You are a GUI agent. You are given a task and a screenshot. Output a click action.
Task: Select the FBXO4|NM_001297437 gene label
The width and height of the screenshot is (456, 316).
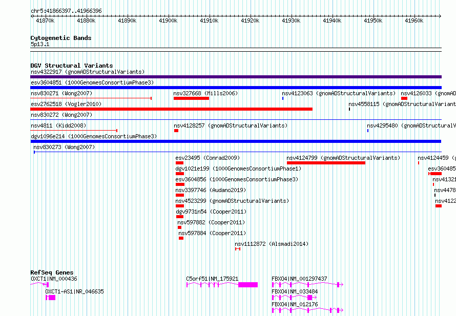pyautogui.click(x=299, y=279)
